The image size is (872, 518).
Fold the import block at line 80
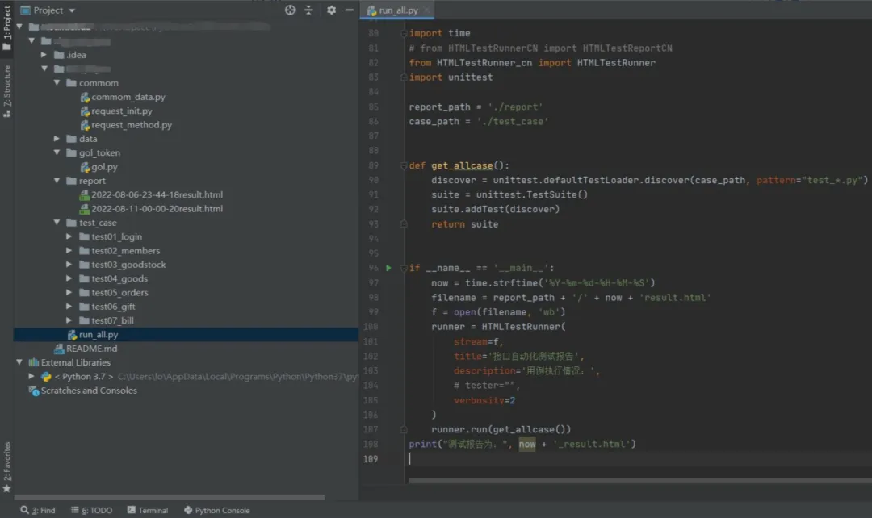404,33
